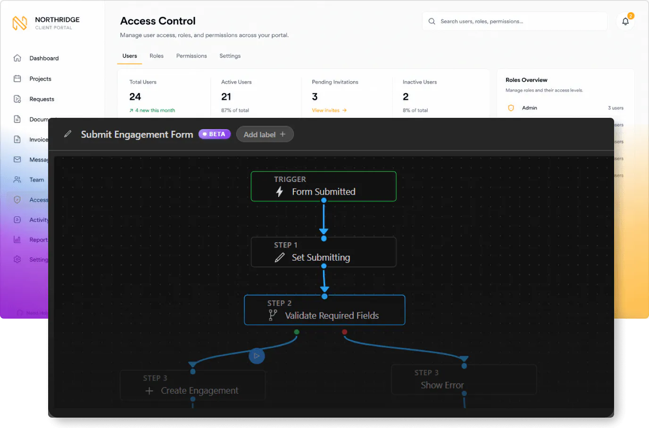This screenshot has height=428, width=649.
Task: Click the Access Control page heading
Action: tap(158, 21)
